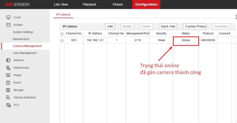This screenshot has height=123, width=237.
Task: Click the VCA icon in sidebar
Action: click(x=8, y=105)
